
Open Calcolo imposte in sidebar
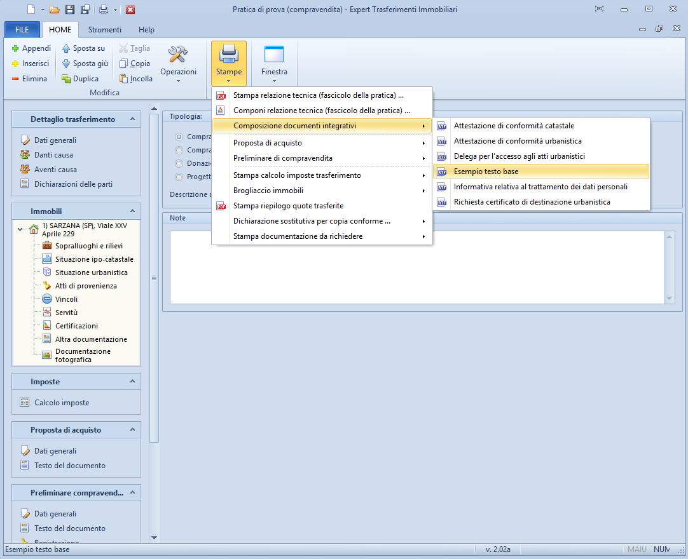click(61, 402)
